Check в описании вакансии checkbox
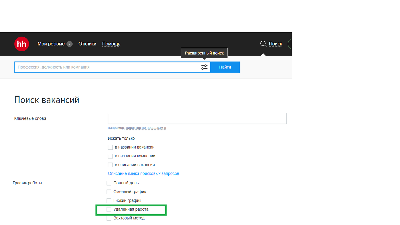 [x=110, y=165]
